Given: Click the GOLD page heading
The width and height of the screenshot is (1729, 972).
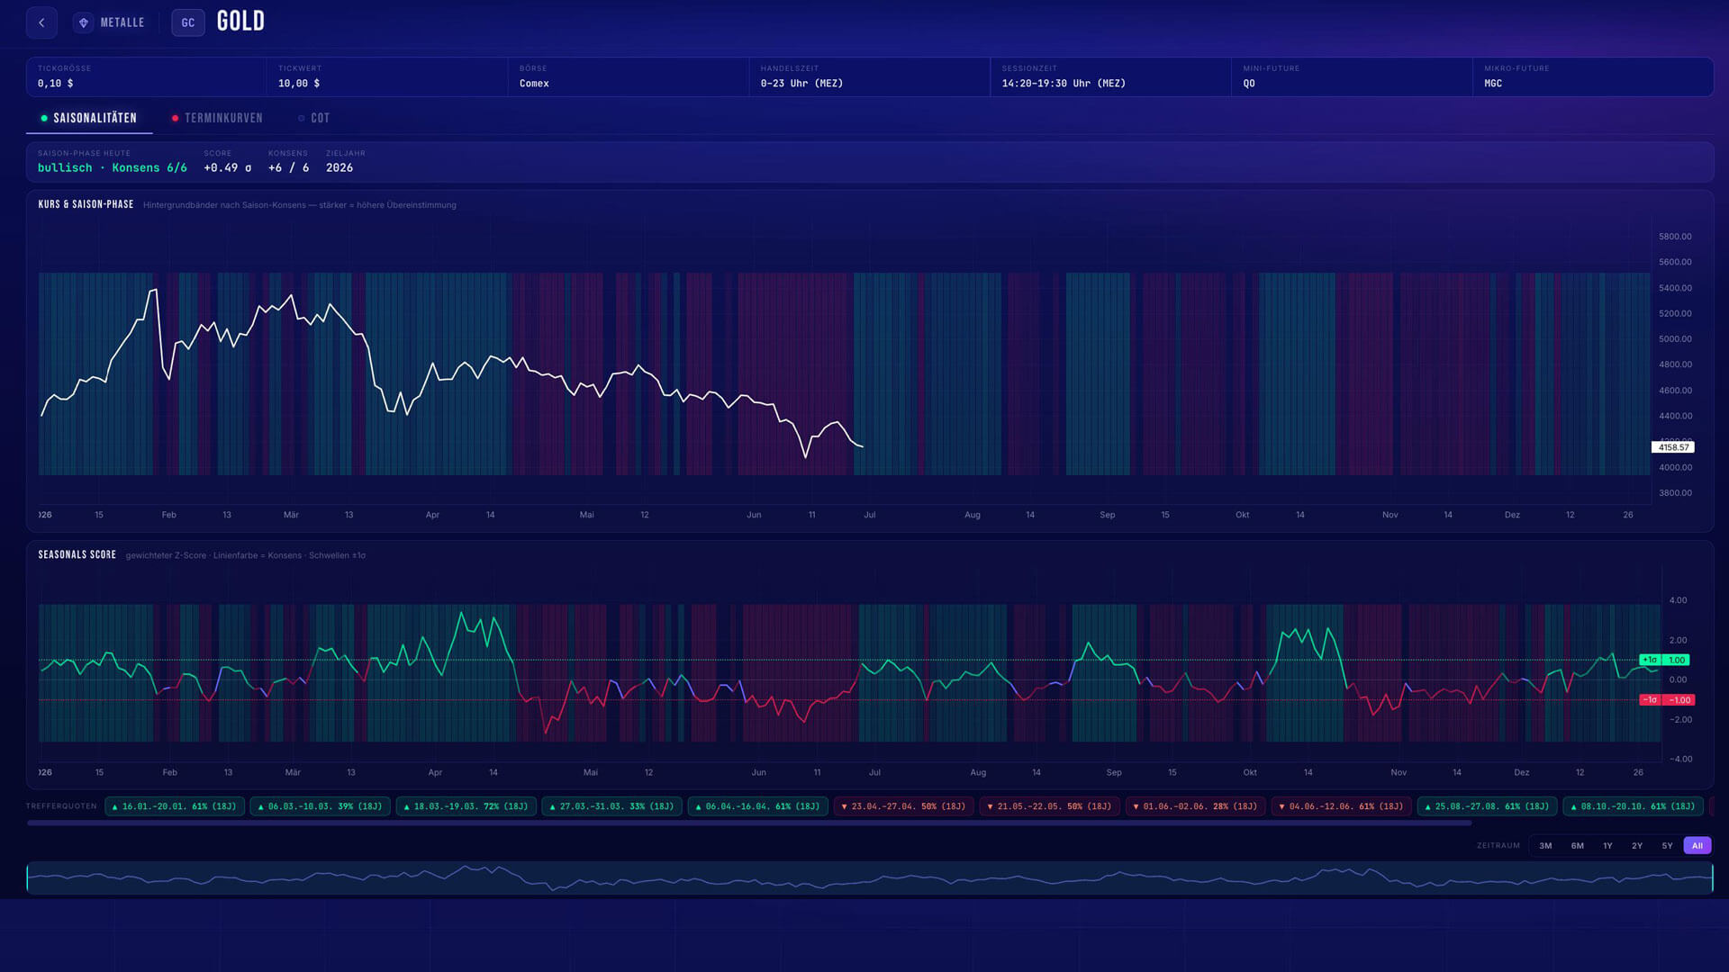Looking at the screenshot, I should 240,22.
